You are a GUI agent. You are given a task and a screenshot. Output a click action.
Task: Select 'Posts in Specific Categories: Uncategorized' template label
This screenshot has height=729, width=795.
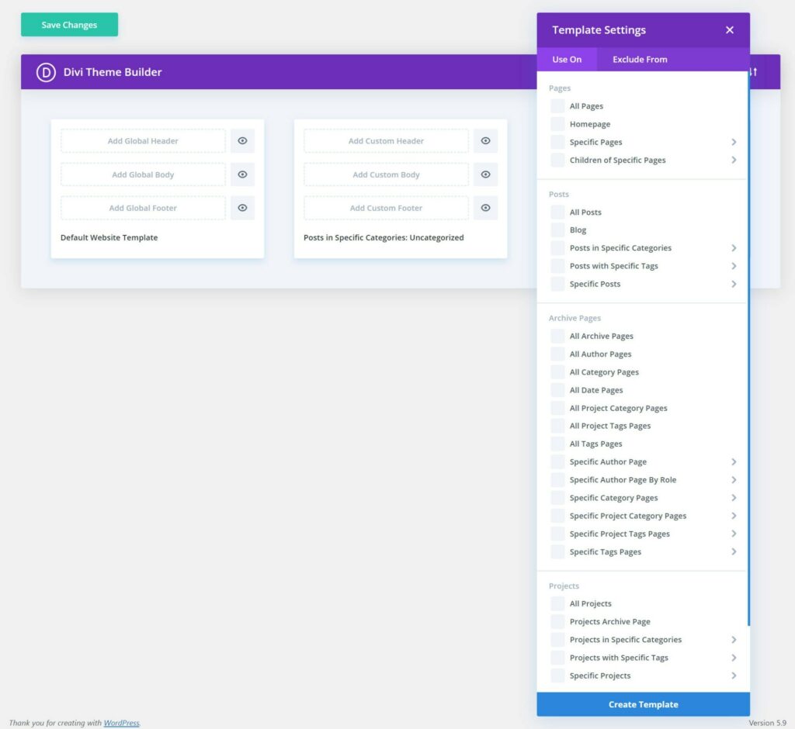(x=384, y=237)
